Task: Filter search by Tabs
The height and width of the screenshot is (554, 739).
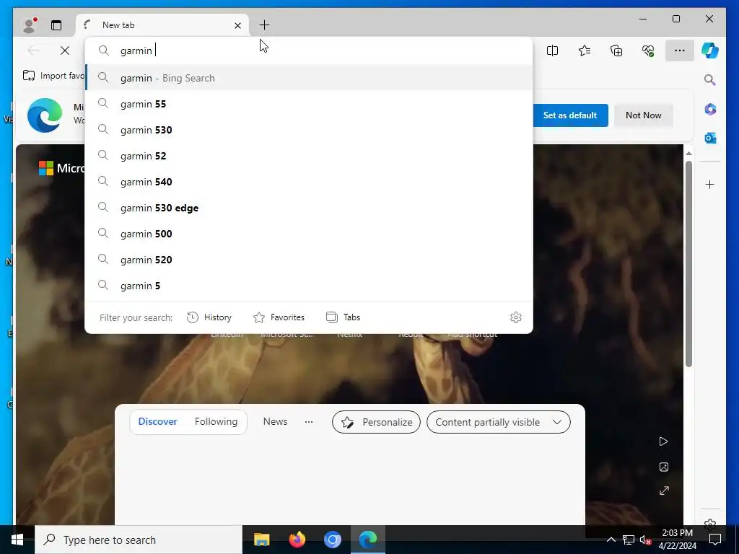Action: (x=343, y=317)
